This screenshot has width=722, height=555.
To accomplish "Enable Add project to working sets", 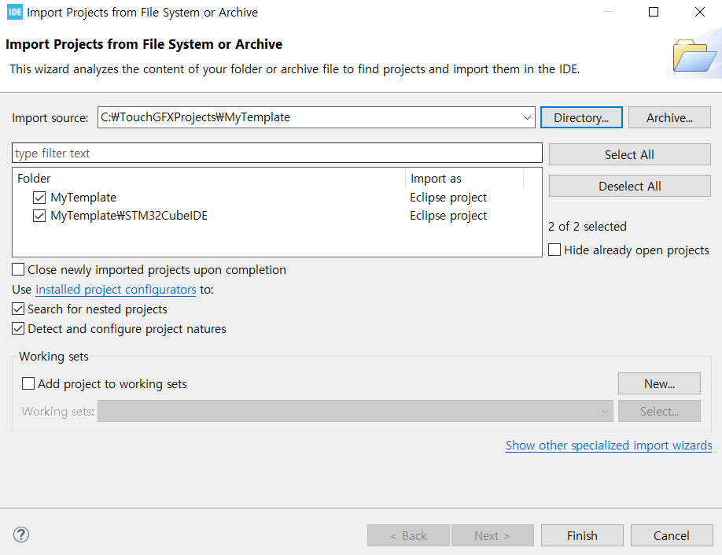I will [28, 383].
